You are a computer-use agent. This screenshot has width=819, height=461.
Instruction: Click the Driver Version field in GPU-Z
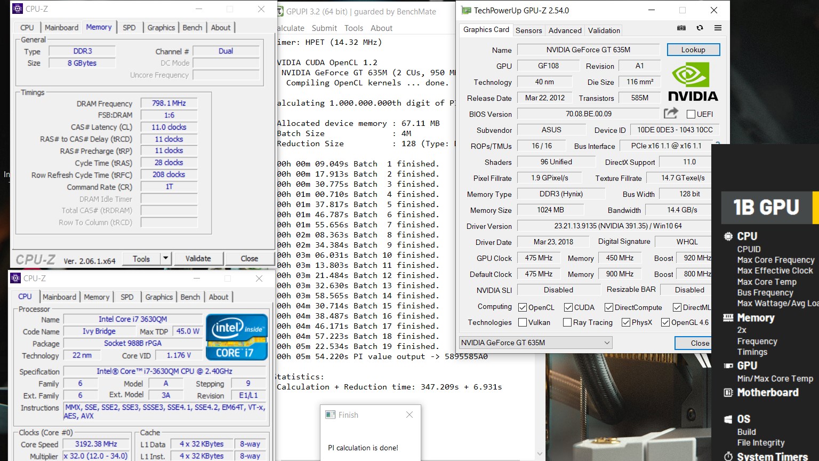point(614,226)
